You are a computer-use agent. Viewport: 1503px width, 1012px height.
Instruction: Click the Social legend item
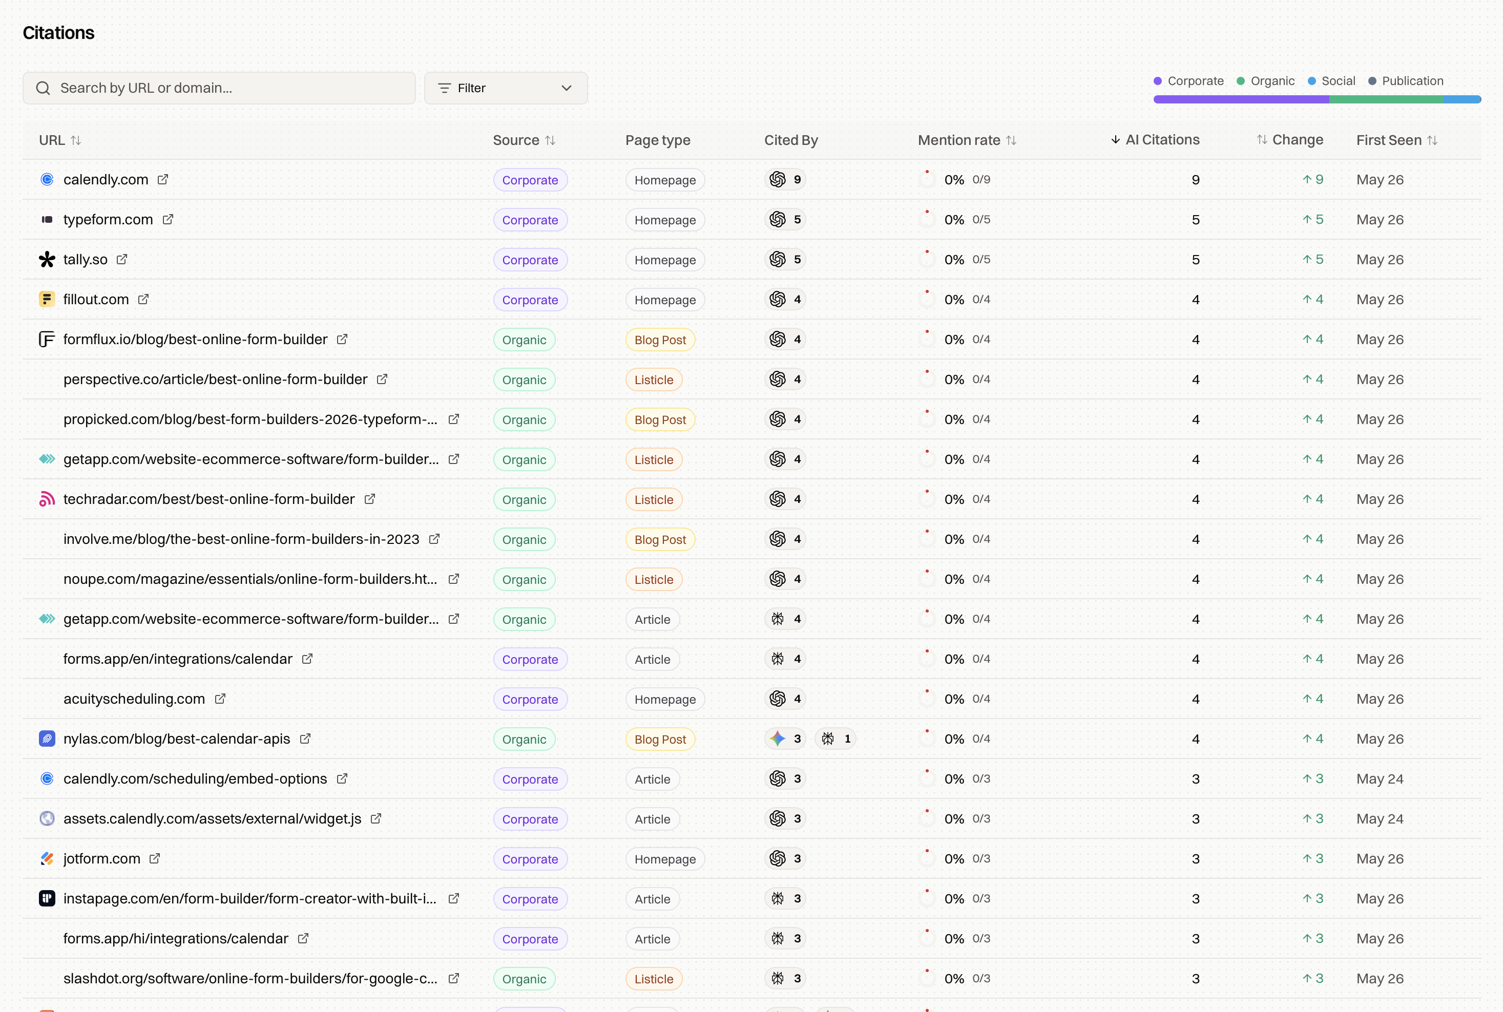(x=1331, y=81)
